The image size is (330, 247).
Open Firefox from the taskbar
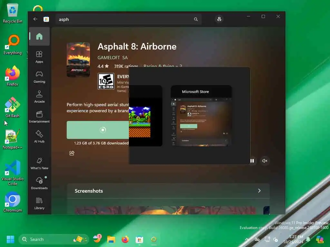[125, 239]
